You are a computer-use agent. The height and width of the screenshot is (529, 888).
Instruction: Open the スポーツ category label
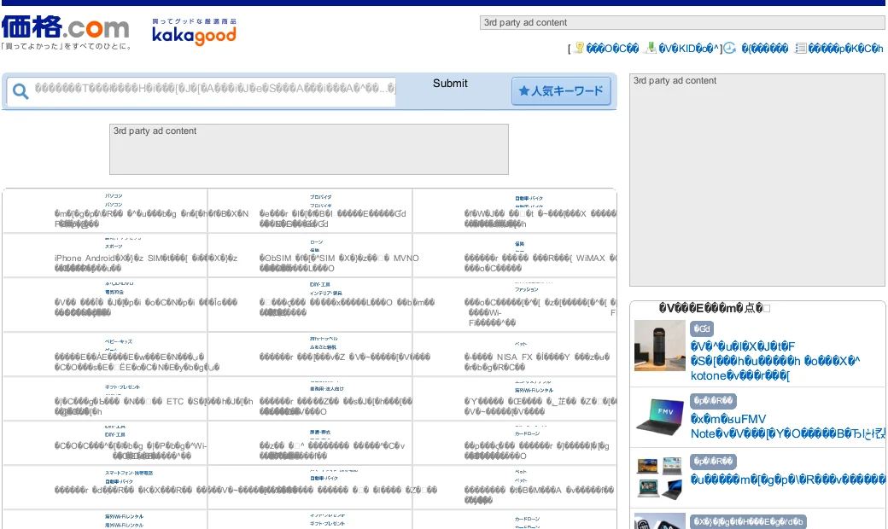click(114, 247)
